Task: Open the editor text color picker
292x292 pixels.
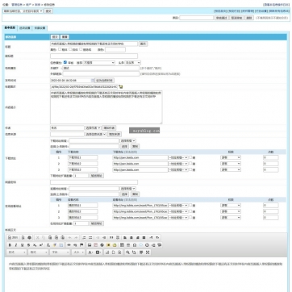Action: click(90, 252)
